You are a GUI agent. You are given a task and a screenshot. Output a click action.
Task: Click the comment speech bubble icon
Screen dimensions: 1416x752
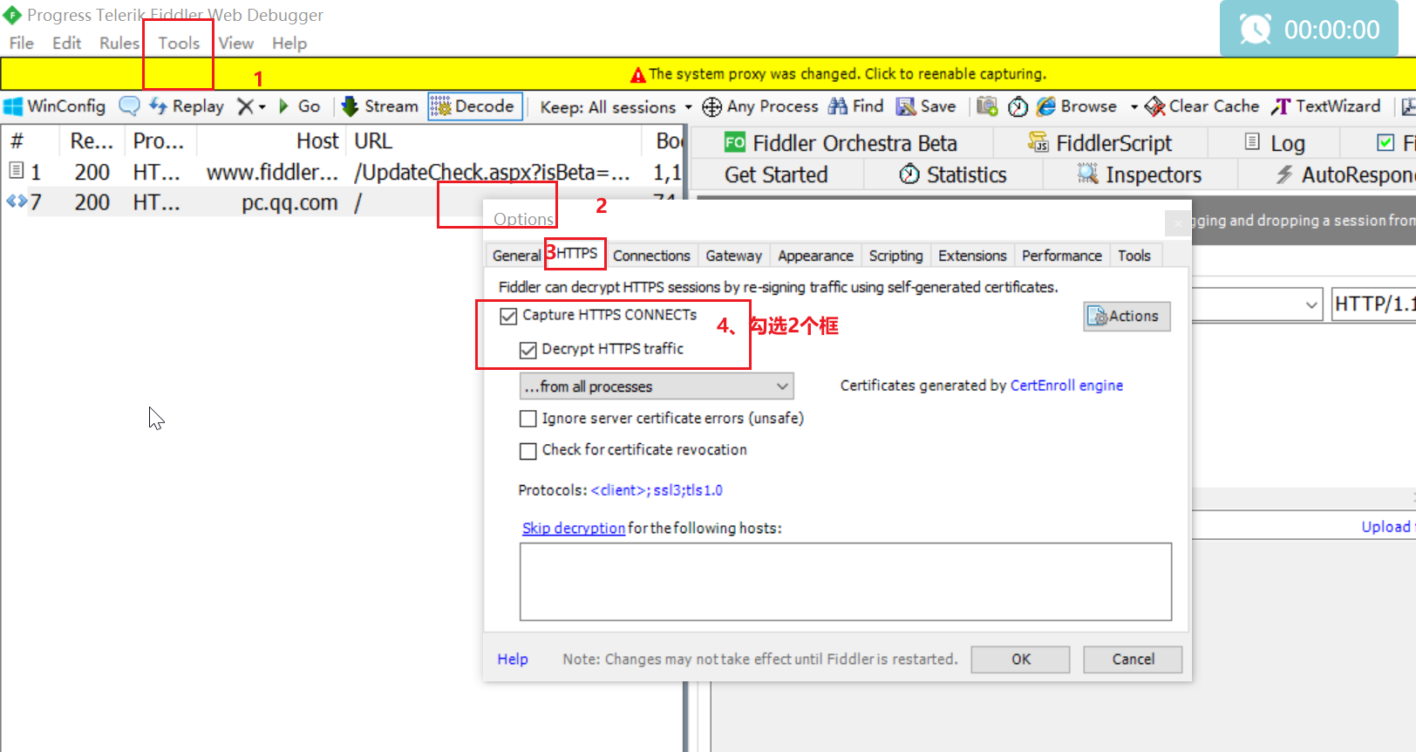click(129, 106)
